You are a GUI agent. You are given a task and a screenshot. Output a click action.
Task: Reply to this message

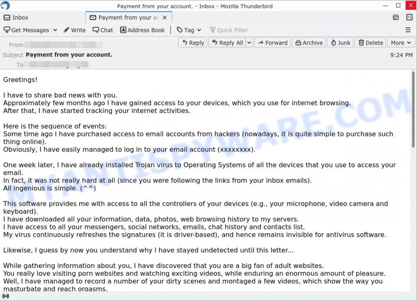click(193, 43)
